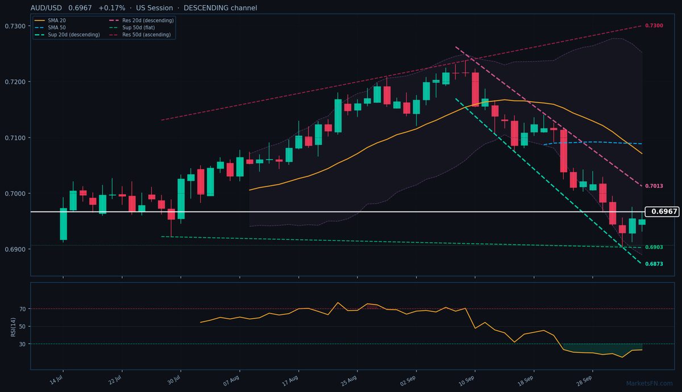The image size is (682, 392).
Task: Click the 22 Jul date label
Action: point(115,380)
